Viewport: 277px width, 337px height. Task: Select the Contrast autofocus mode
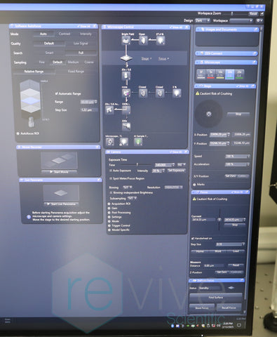tap(65, 34)
